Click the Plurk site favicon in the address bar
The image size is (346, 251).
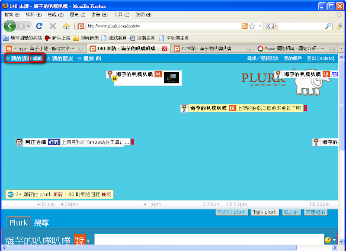coord(81,26)
